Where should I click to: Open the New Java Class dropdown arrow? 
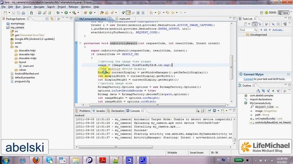pos(95,13)
